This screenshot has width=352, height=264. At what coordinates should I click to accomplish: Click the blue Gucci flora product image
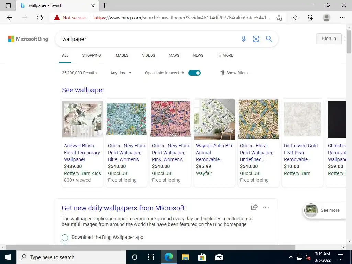(126, 119)
